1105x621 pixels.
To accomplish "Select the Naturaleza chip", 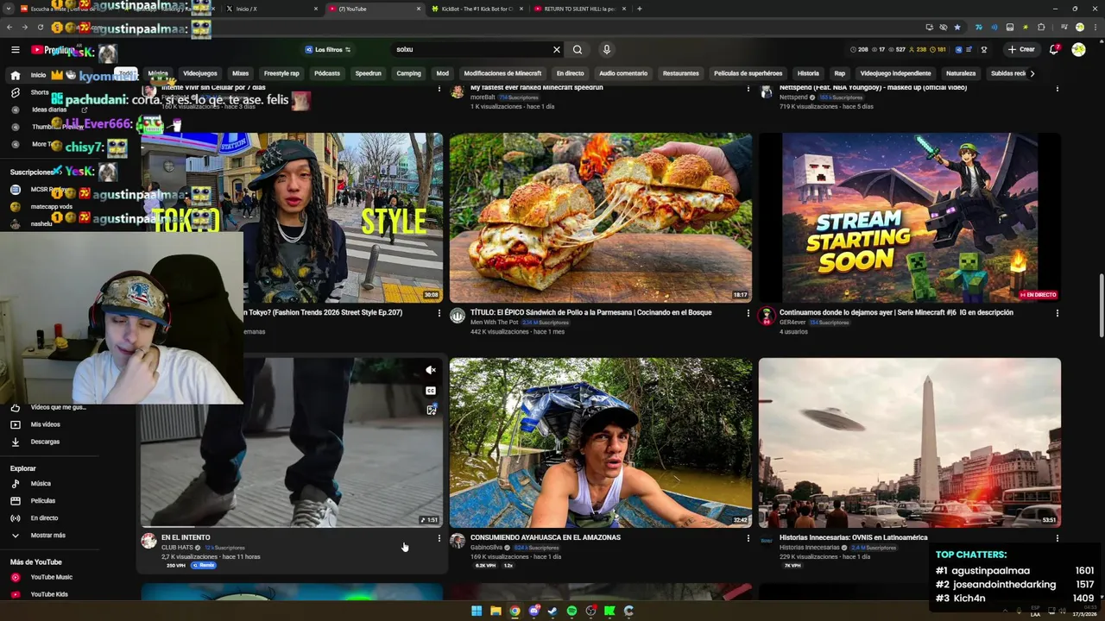I will click(961, 73).
